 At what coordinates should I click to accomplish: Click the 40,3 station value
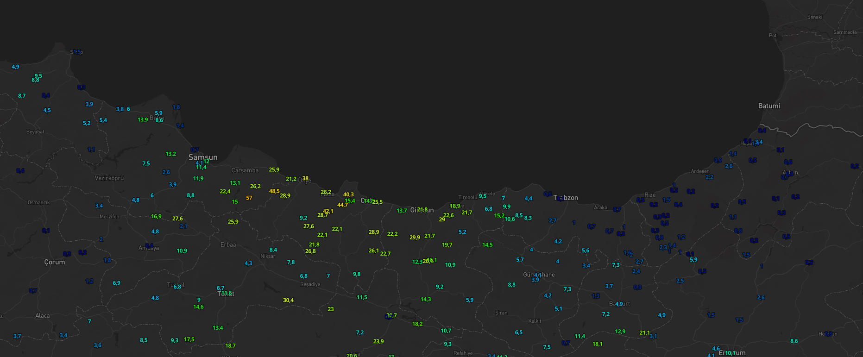(x=348, y=194)
